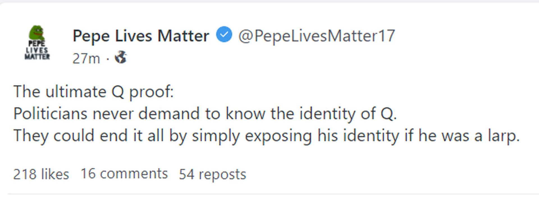Screen dimensions: 539x202
Task: Click the blue verified checkmark badge
Action: tap(224, 35)
